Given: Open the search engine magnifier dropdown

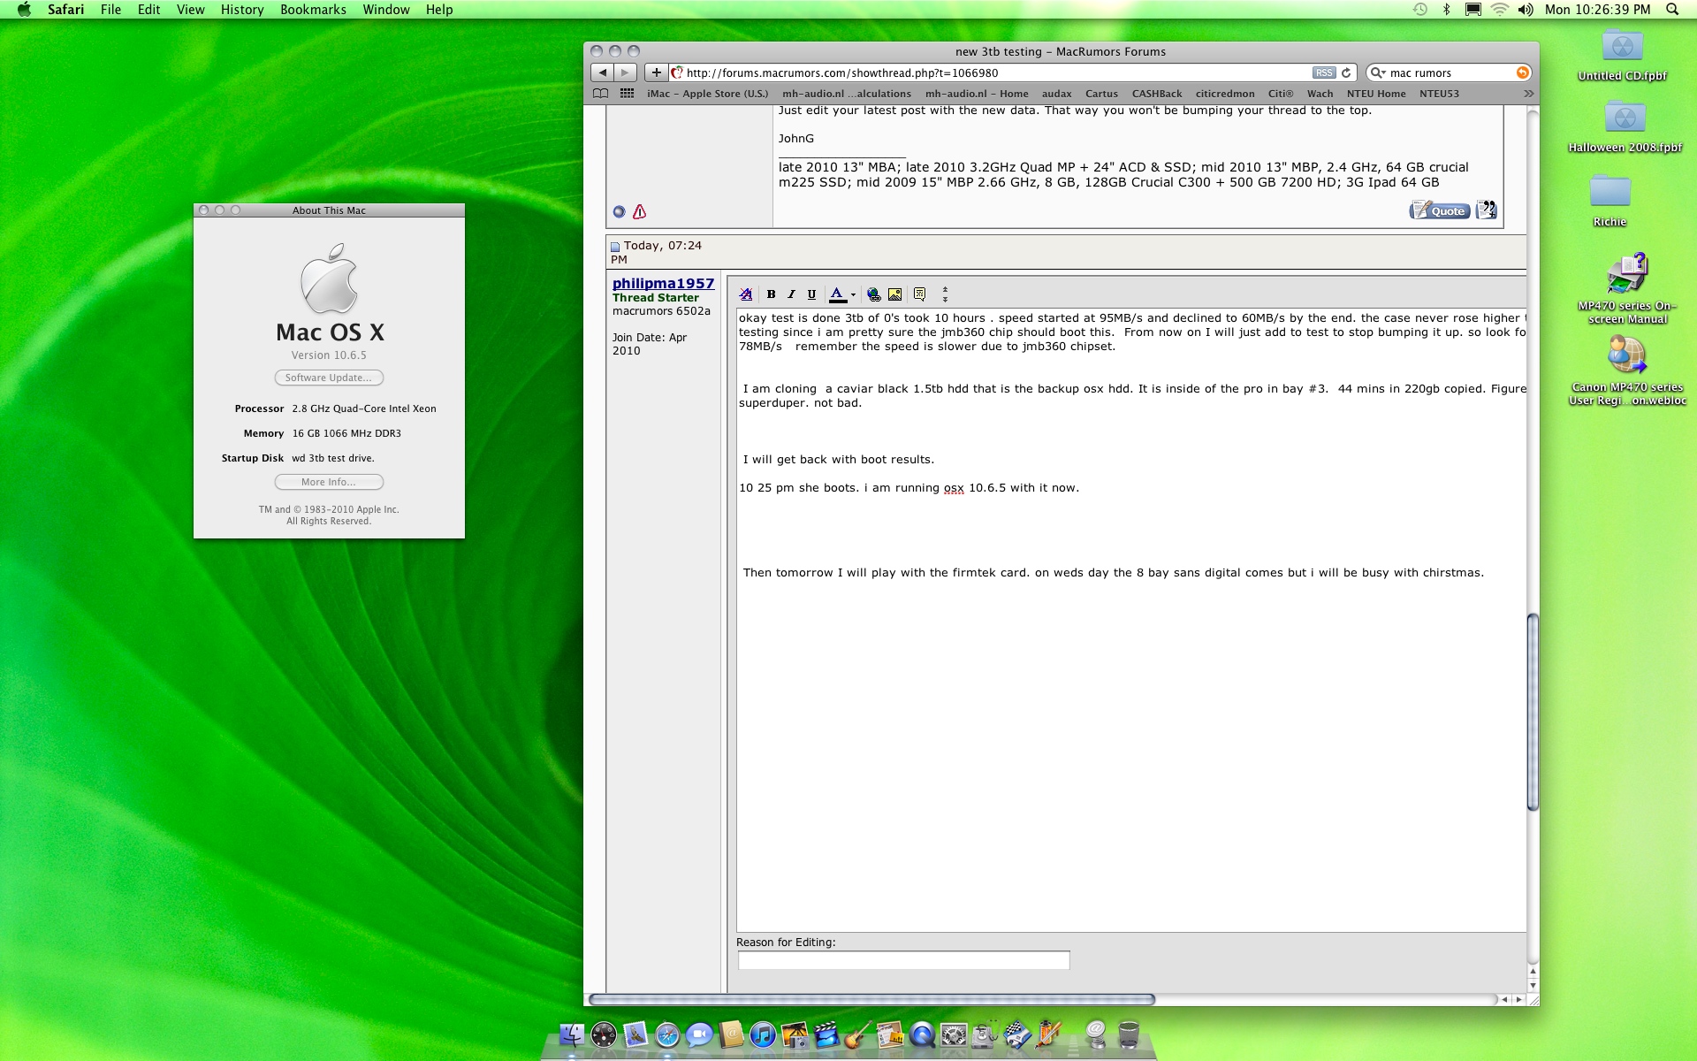Looking at the screenshot, I should coord(1378,73).
